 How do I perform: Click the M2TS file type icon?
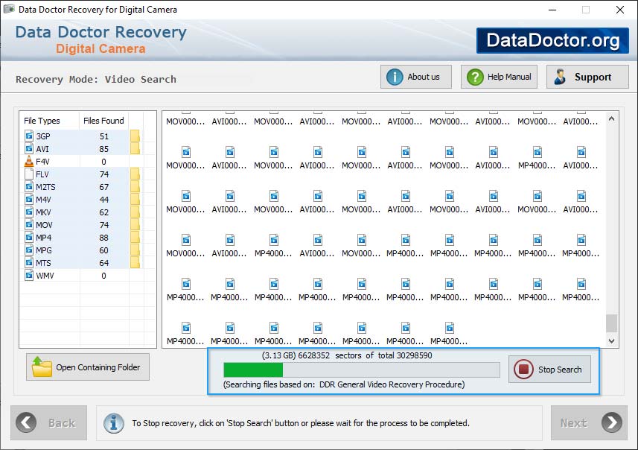[x=29, y=186]
